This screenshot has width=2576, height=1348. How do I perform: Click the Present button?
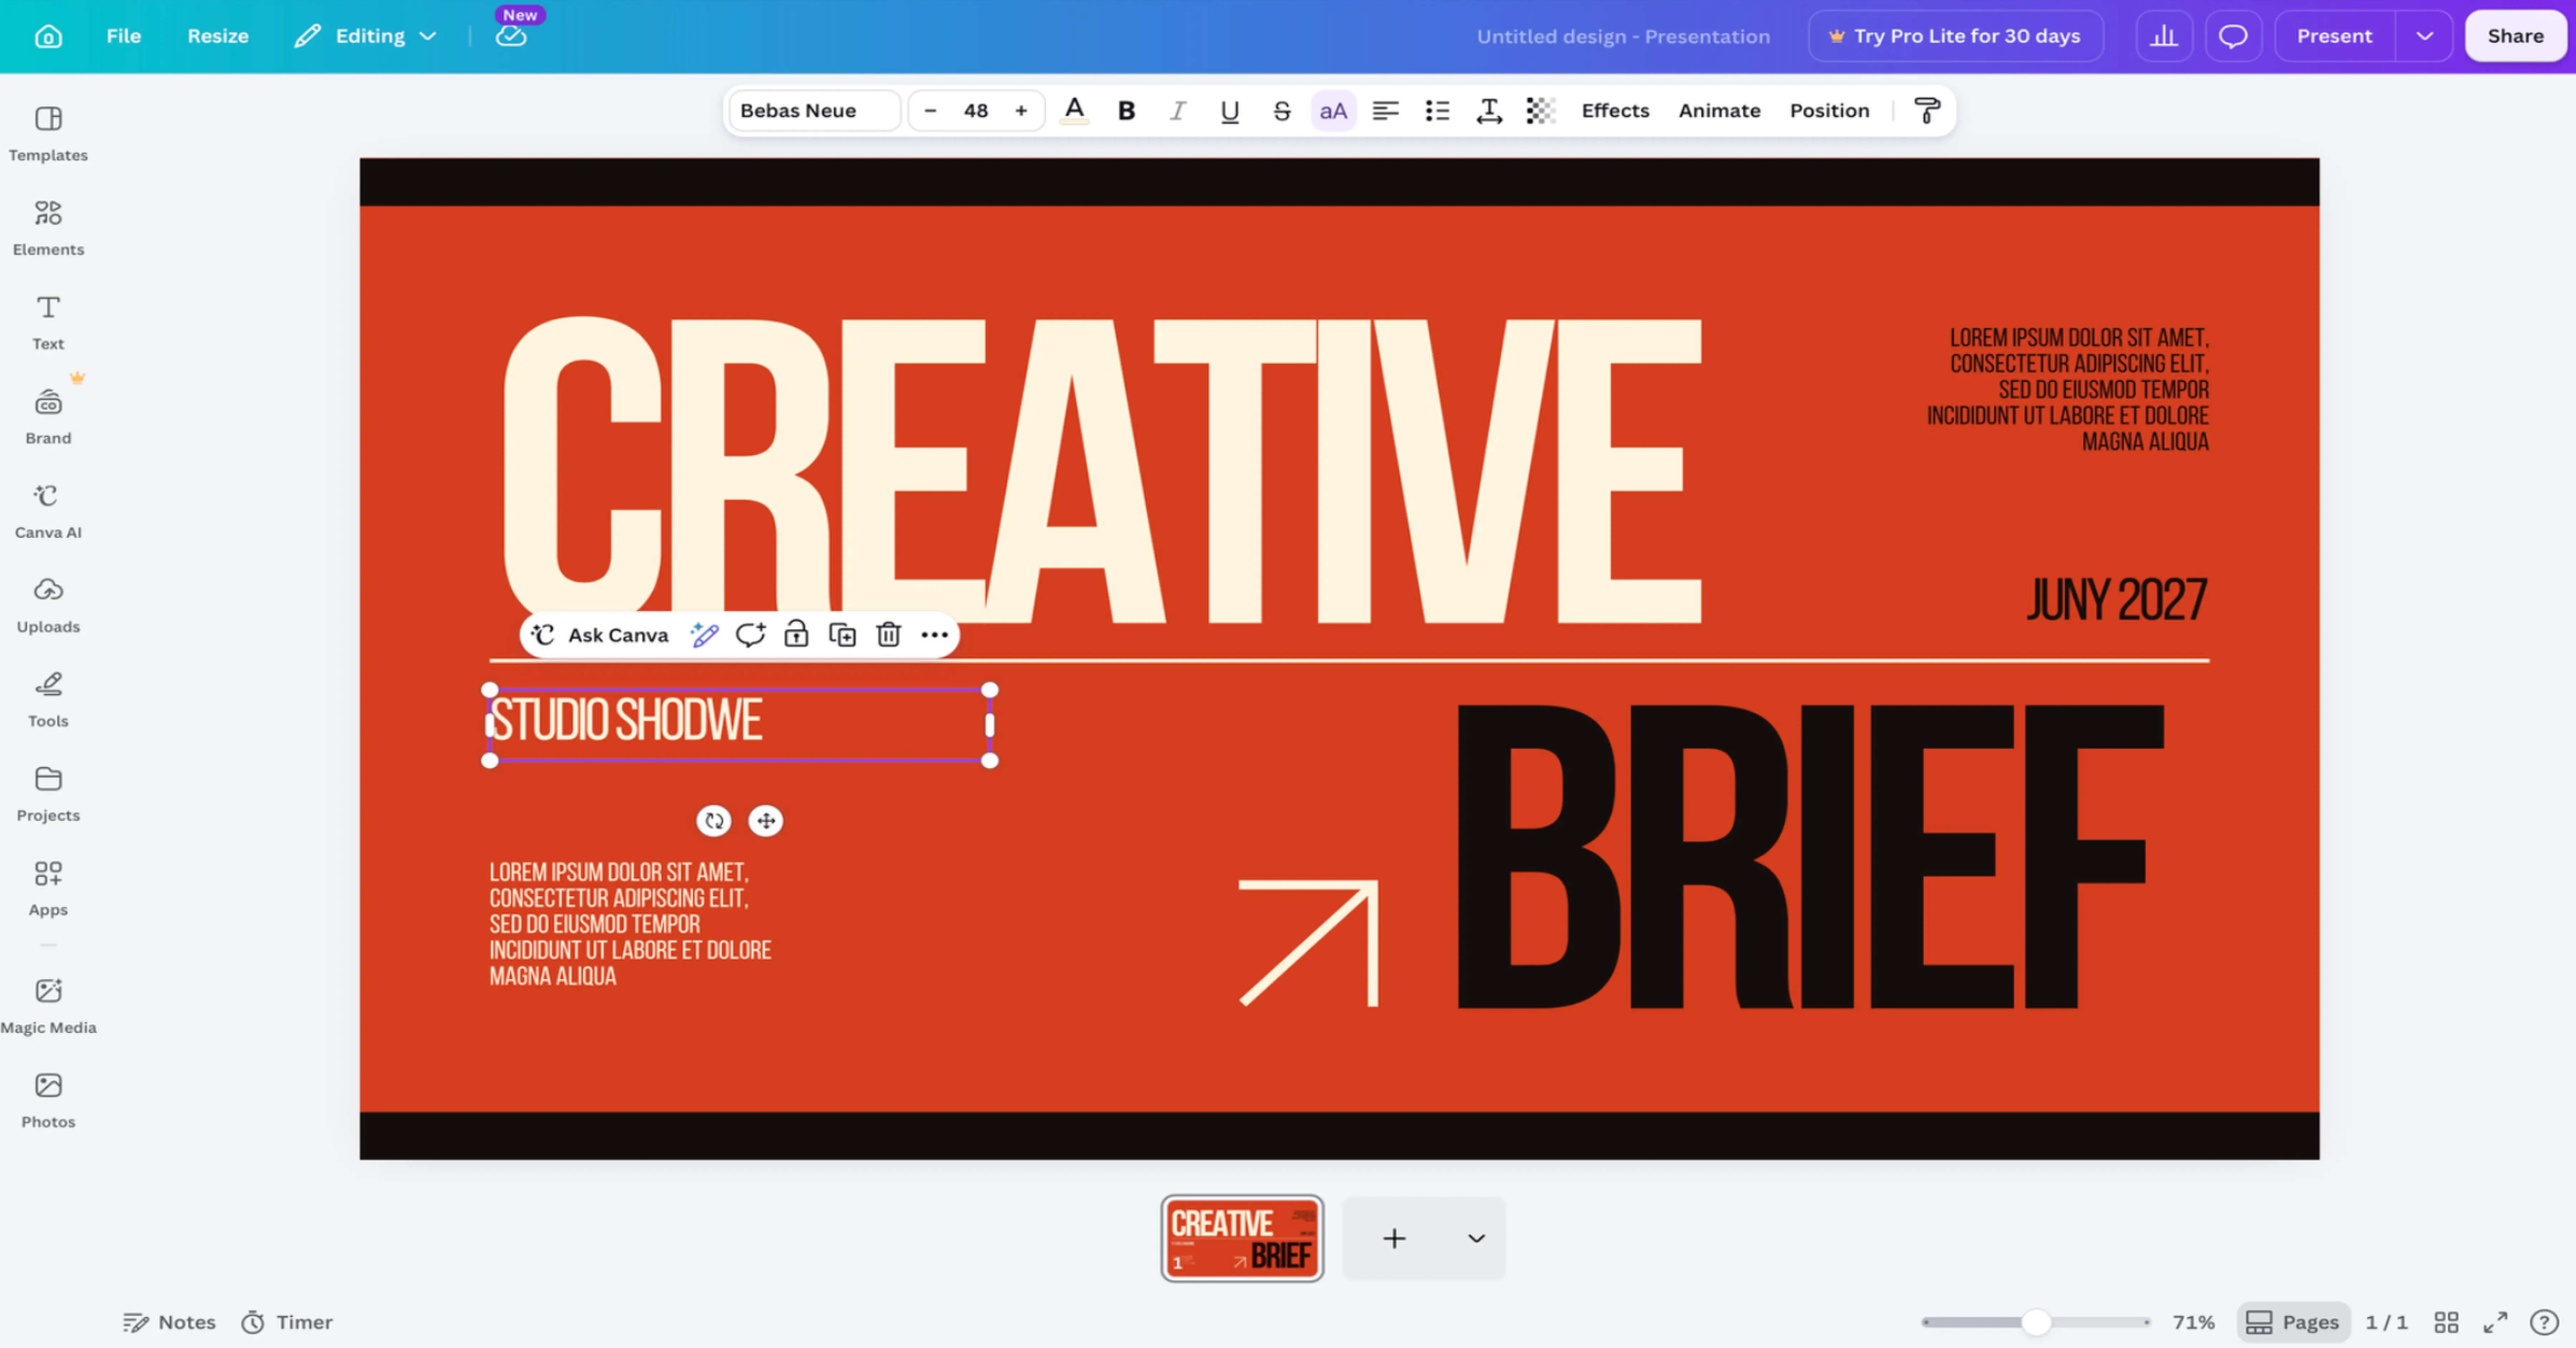(x=2334, y=36)
